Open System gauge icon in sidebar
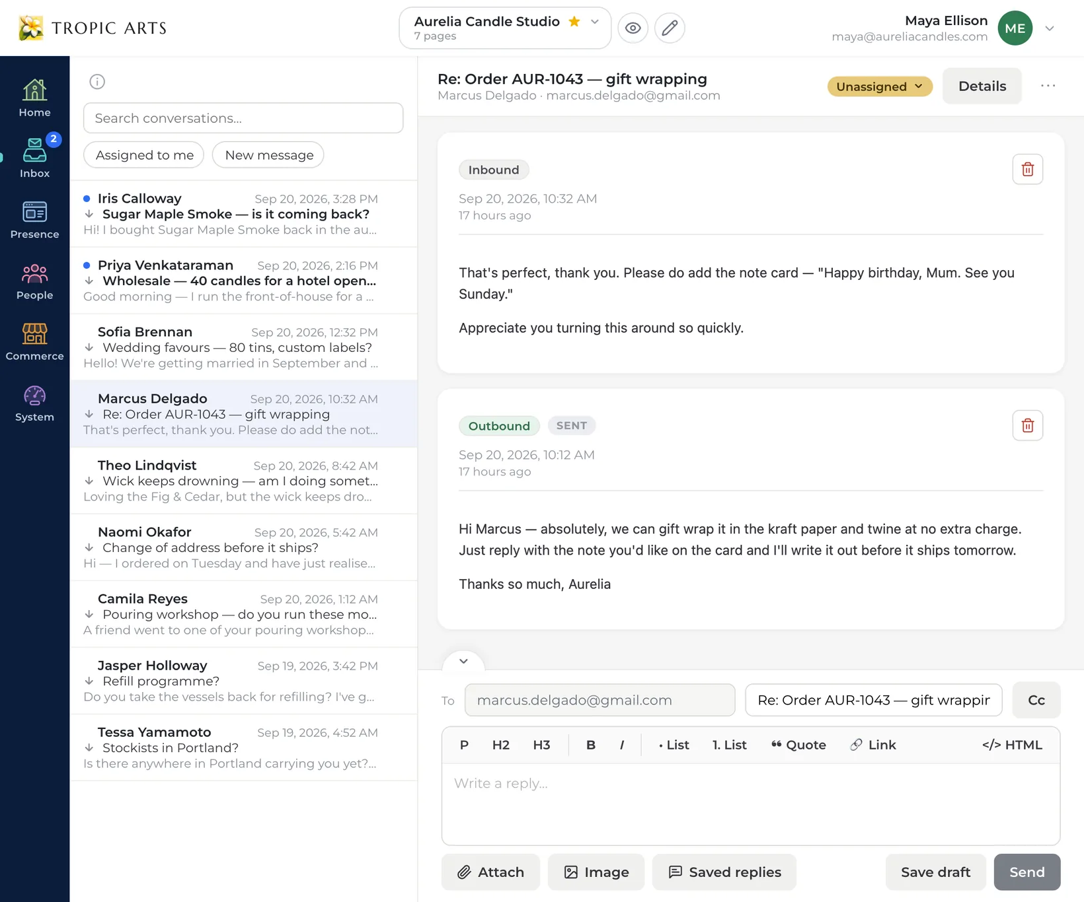 pos(34,403)
